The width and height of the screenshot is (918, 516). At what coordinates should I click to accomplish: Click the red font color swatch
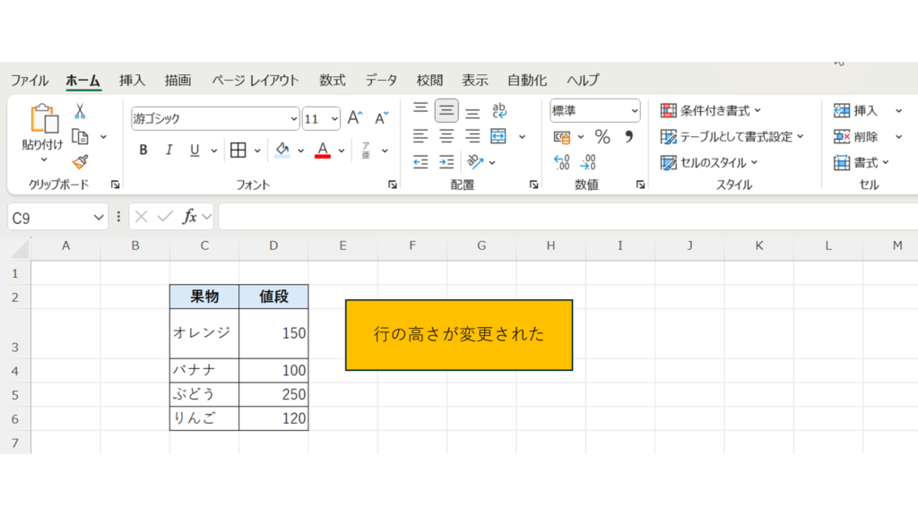[x=323, y=150]
